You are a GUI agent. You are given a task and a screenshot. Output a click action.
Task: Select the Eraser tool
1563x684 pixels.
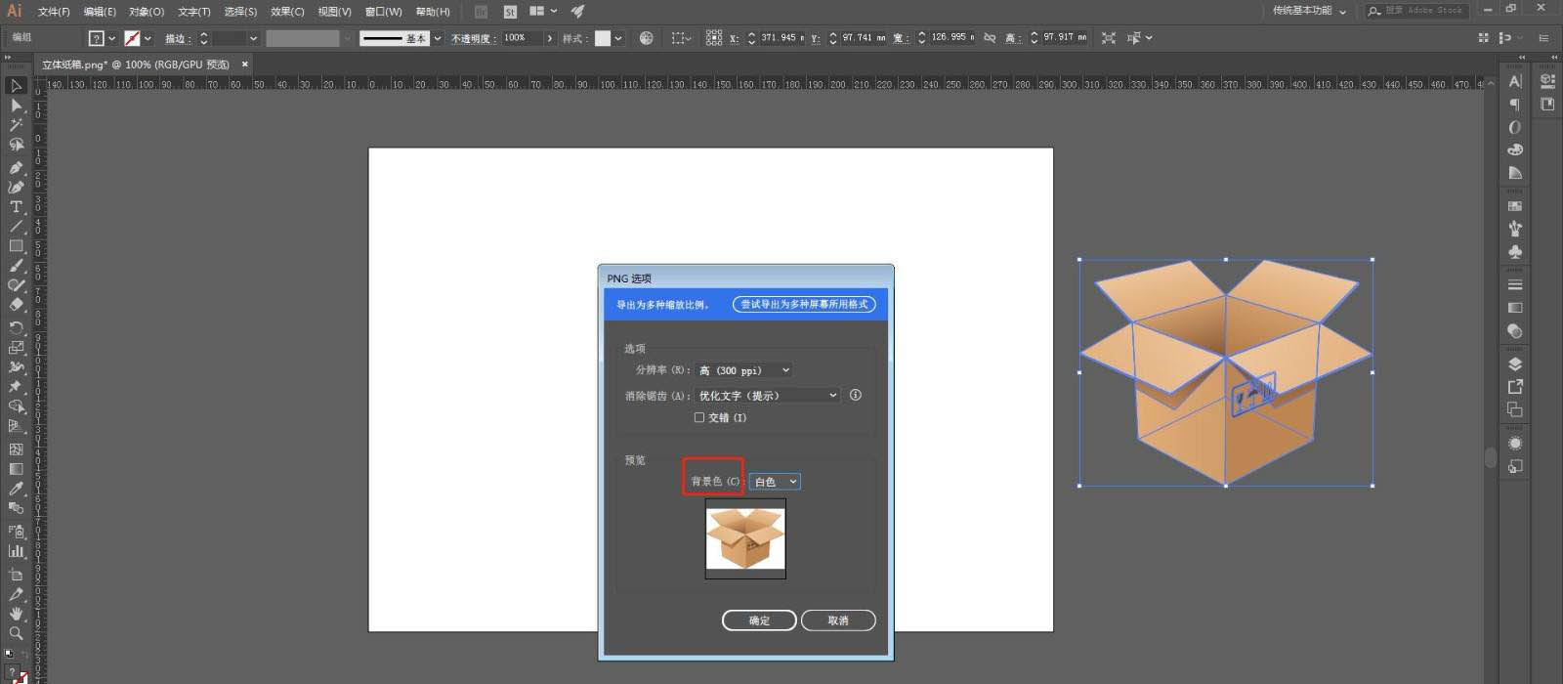[16, 305]
